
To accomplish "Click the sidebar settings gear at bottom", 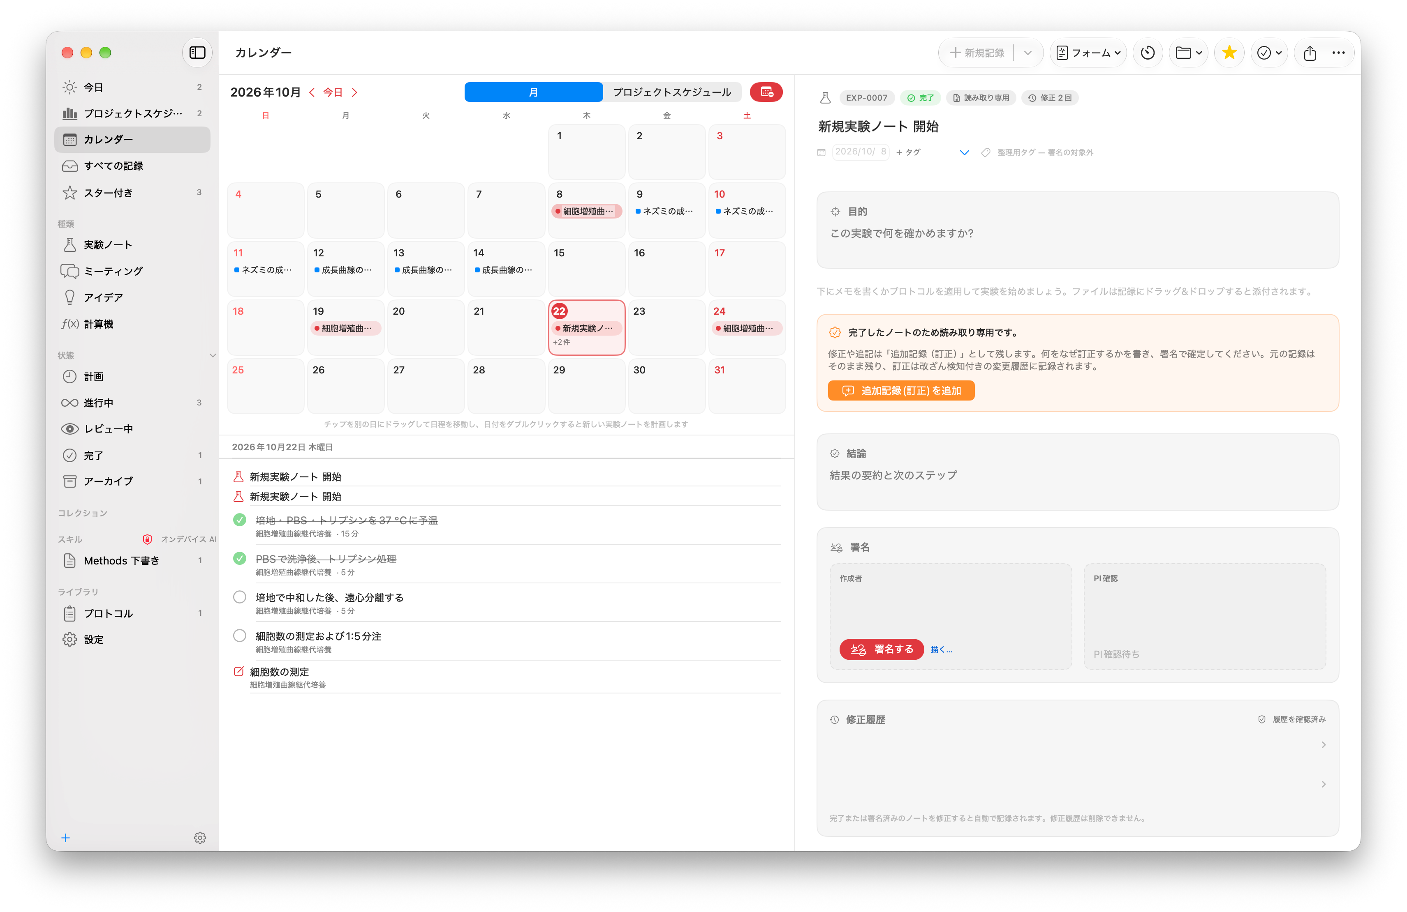I will pyautogui.click(x=200, y=838).
